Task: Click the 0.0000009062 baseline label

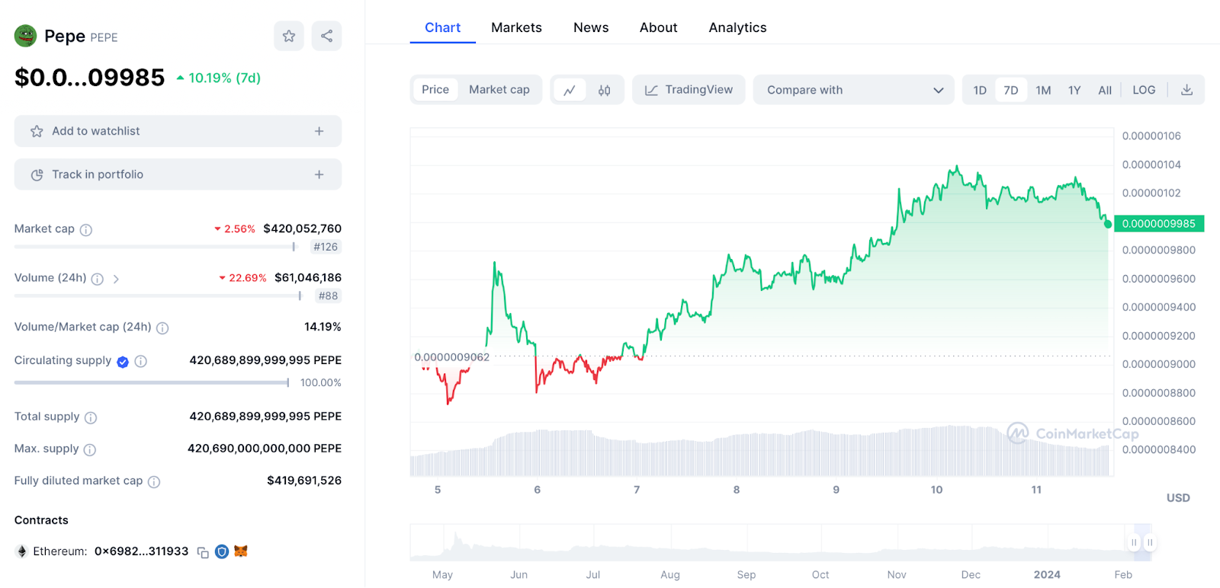Action: click(x=452, y=357)
